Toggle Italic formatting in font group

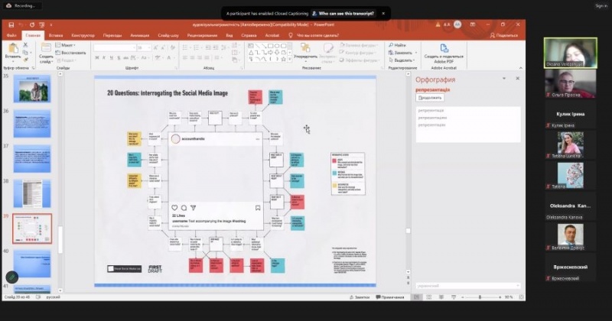coord(103,57)
